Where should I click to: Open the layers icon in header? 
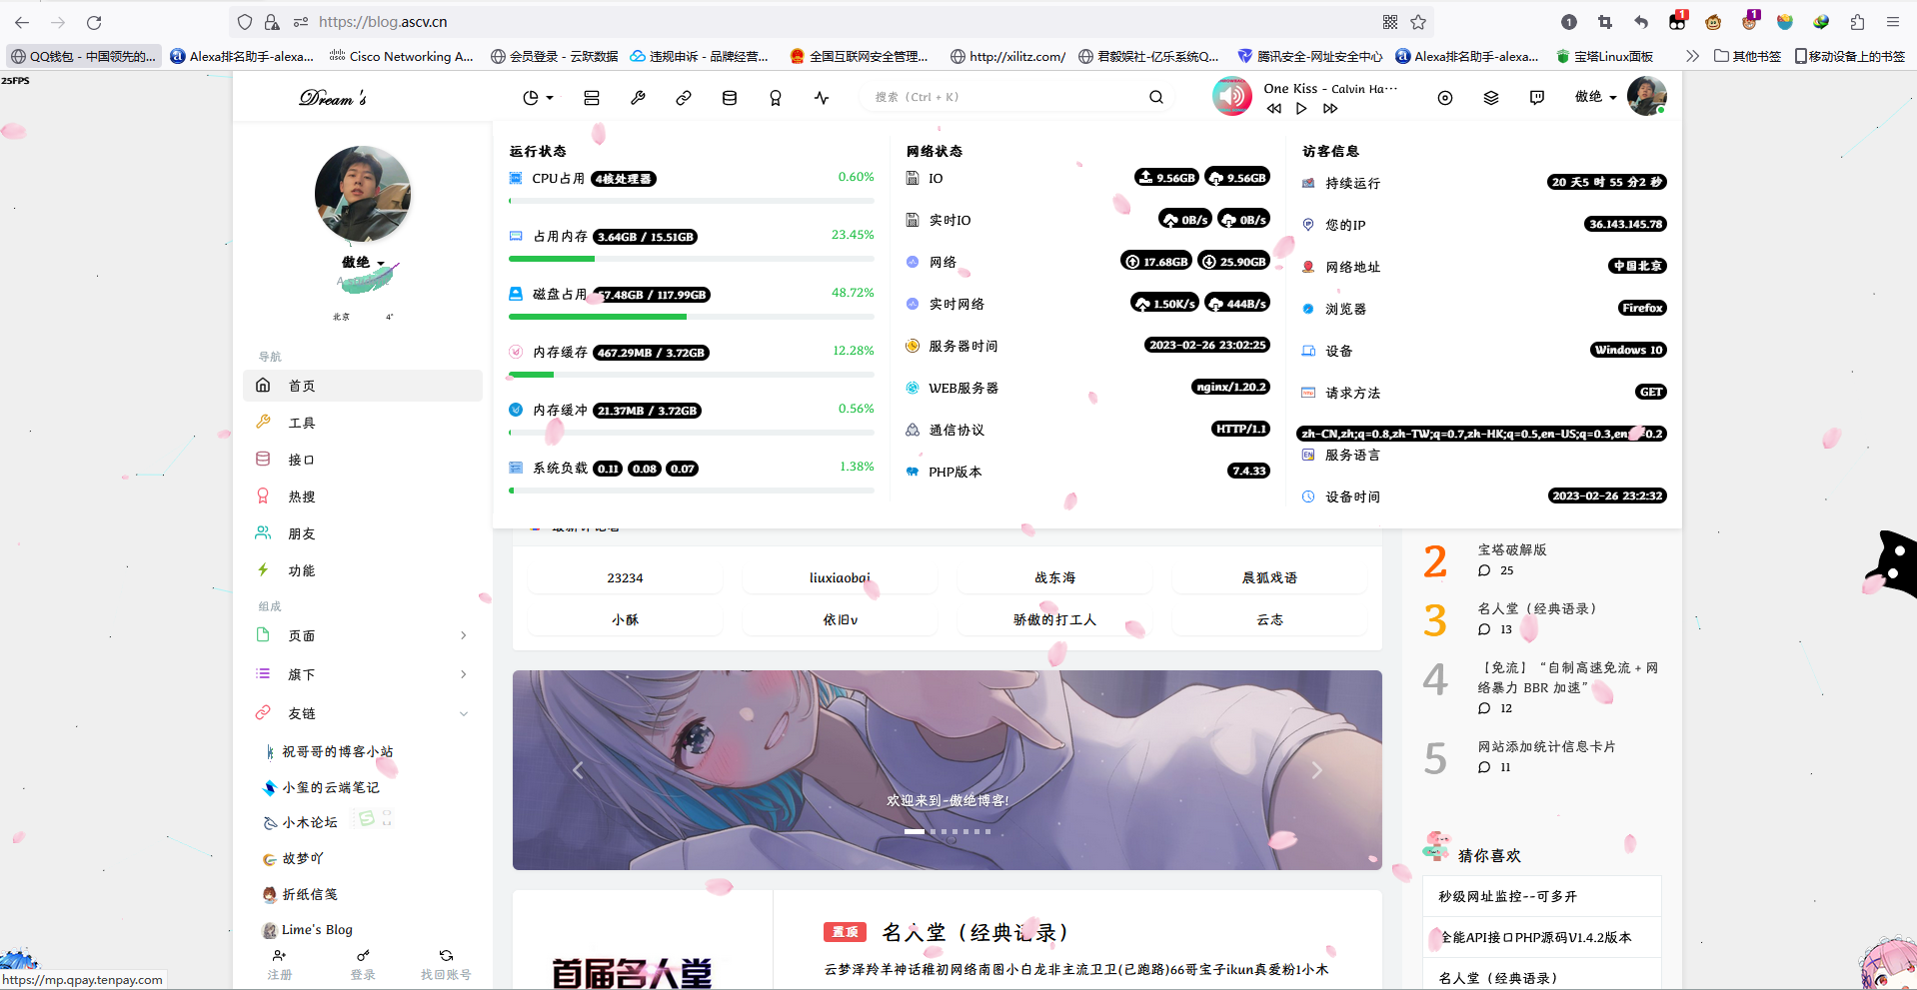1491,98
